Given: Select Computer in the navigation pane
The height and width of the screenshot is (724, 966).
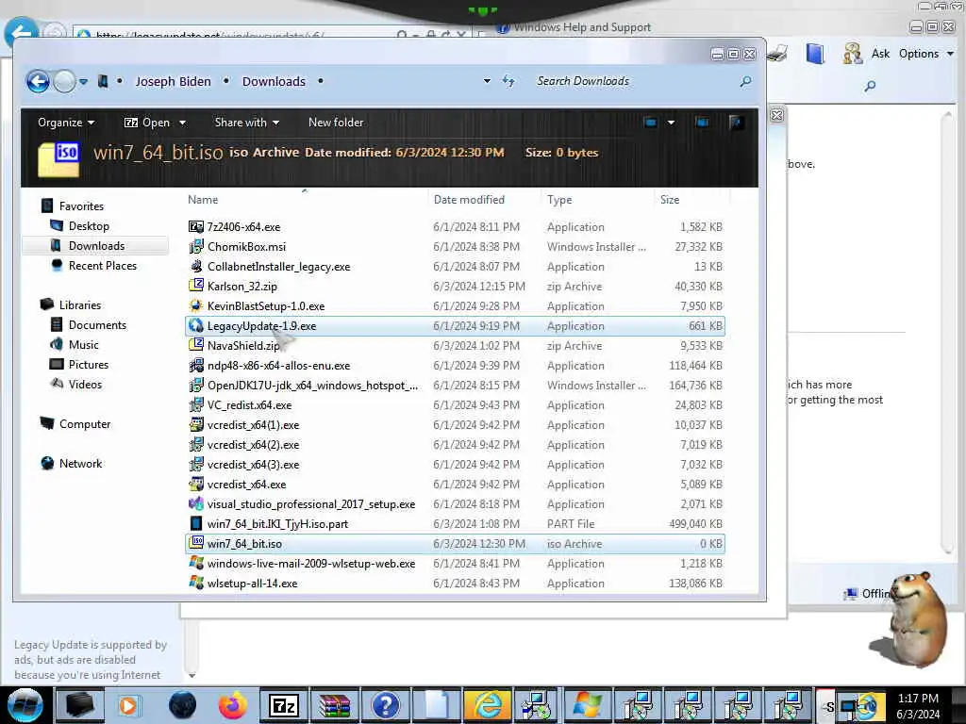Looking at the screenshot, I should 84,423.
